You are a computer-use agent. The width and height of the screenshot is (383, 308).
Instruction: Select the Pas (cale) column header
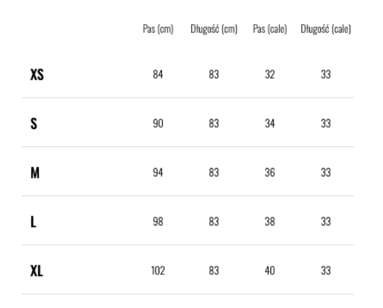click(x=269, y=29)
